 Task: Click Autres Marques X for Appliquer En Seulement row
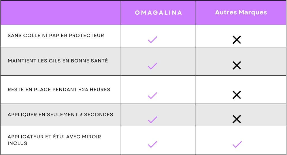[x=237, y=119]
